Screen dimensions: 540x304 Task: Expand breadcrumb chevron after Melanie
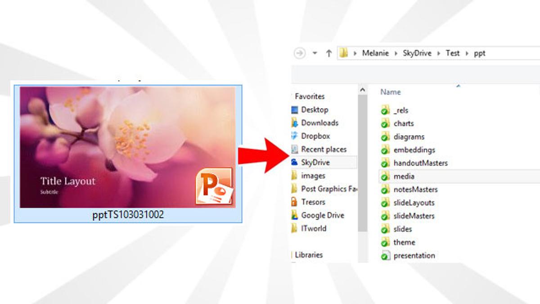(x=396, y=53)
